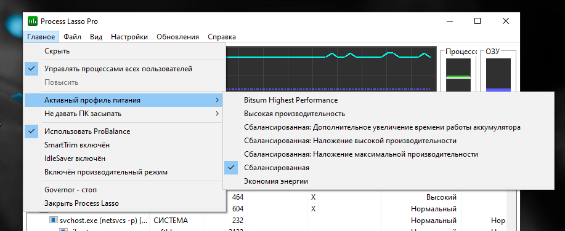Click the svchost.exe process icon

(54, 220)
